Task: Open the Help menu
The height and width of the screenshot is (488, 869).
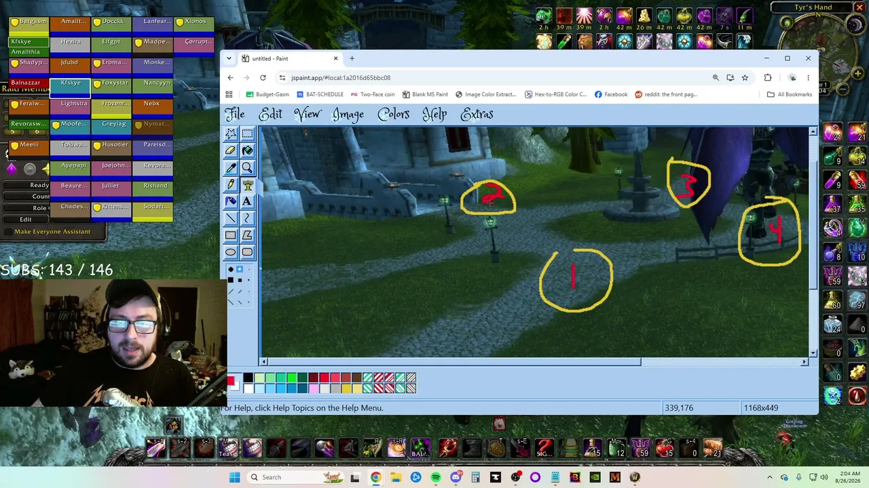Action: click(x=434, y=114)
